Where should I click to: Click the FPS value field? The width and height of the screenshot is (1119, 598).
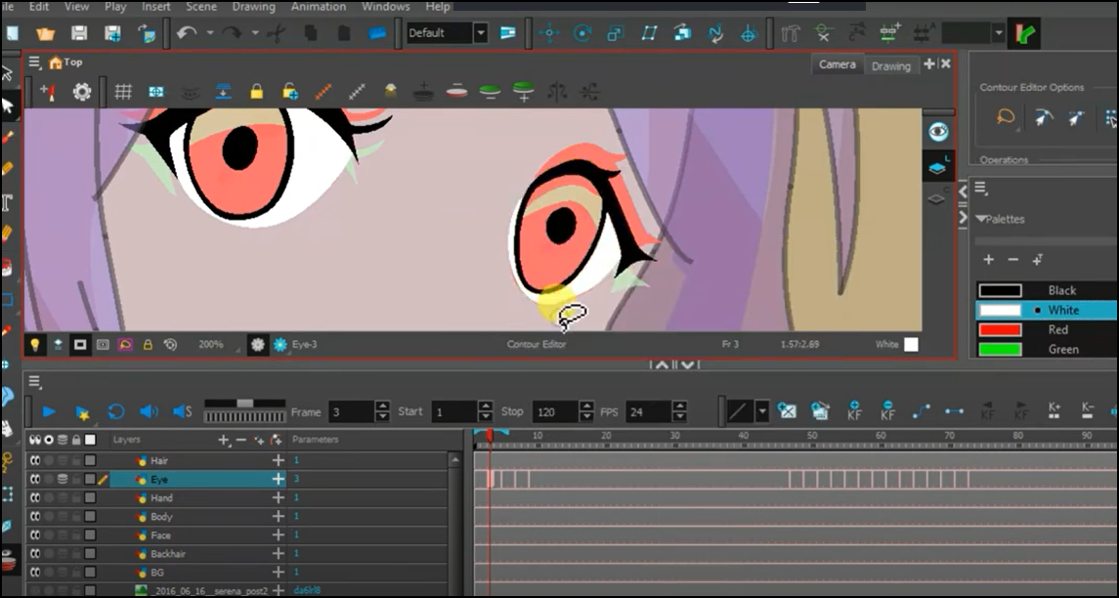pyautogui.click(x=649, y=411)
